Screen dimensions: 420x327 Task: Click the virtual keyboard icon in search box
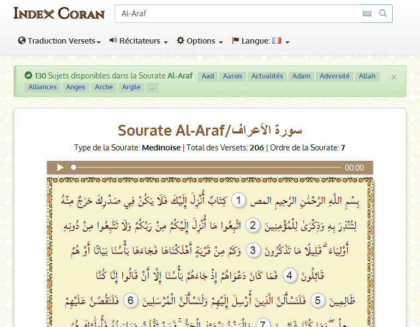tap(367, 14)
